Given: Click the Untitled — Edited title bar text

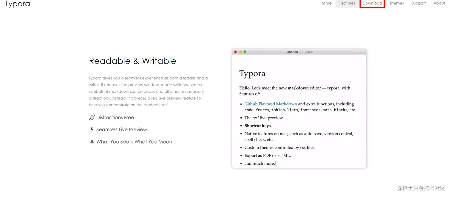Looking at the screenshot, I should pos(299,52).
